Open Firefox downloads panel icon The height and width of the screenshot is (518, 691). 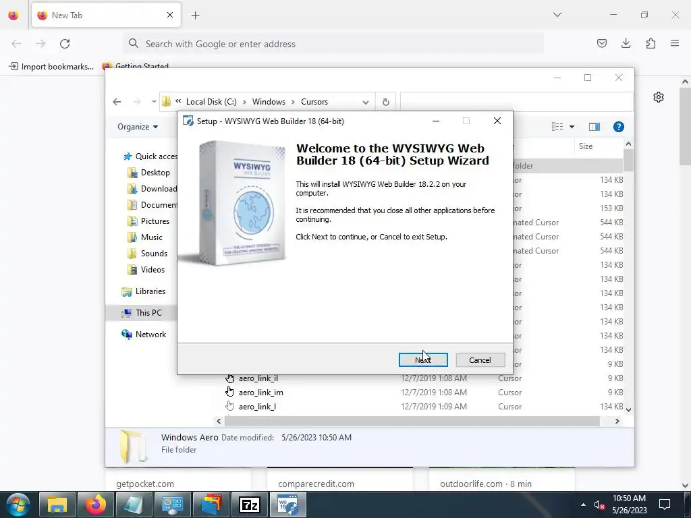(x=626, y=43)
